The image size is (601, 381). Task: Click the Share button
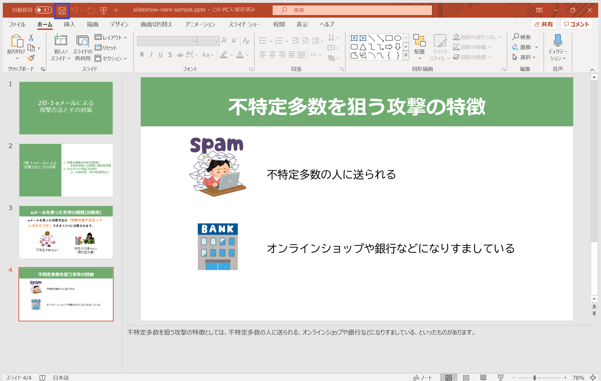point(544,24)
